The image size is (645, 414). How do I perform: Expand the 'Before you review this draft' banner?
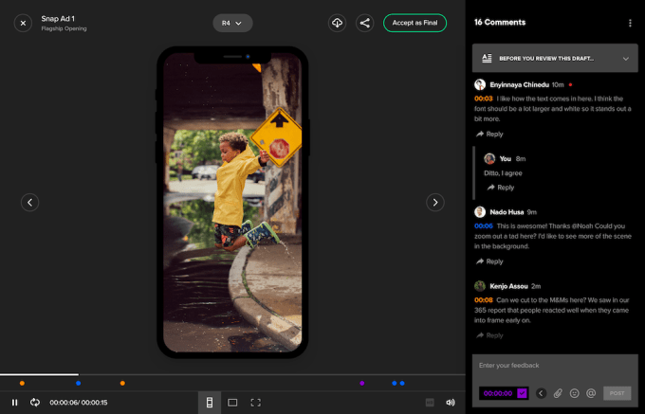(x=626, y=59)
